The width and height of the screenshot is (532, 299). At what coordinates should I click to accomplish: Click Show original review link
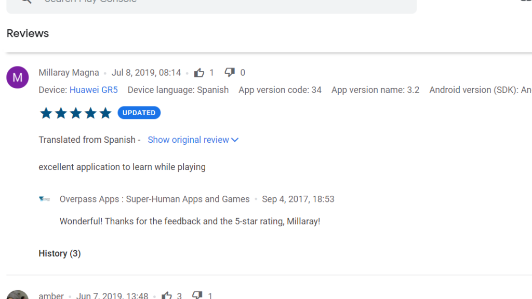tap(188, 140)
